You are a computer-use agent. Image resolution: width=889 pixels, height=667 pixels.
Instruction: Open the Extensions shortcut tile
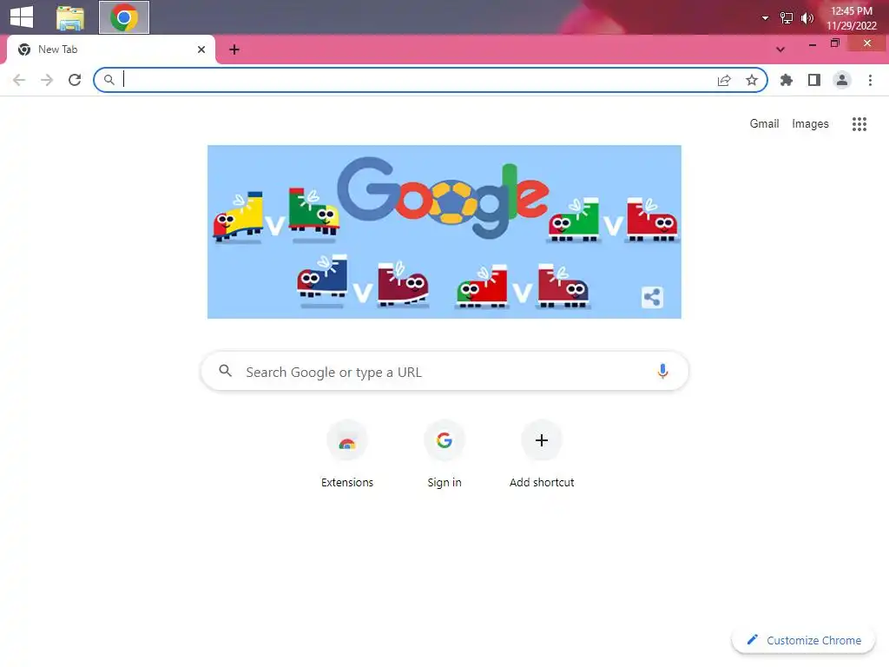[x=347, y=454]
